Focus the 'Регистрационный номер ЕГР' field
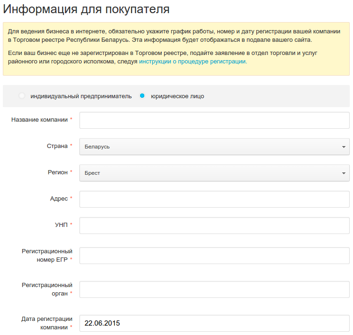Screen dimensions: 353x335 tap(214, 256)
